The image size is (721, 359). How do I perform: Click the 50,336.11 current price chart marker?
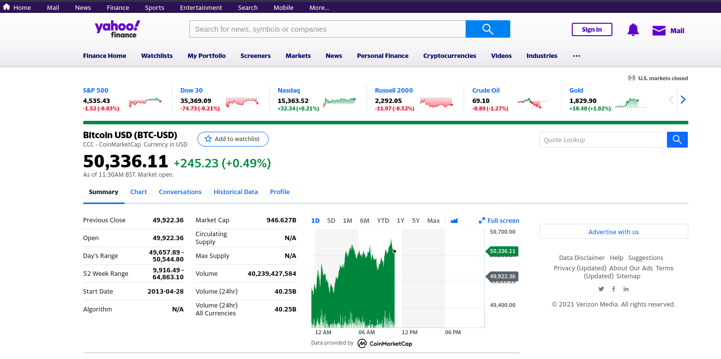(x=502, y=252)
